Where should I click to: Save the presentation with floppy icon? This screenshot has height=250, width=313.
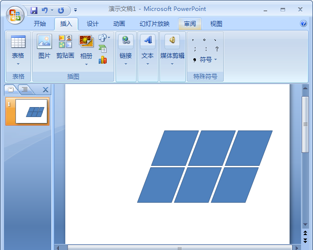coord(34,10)
